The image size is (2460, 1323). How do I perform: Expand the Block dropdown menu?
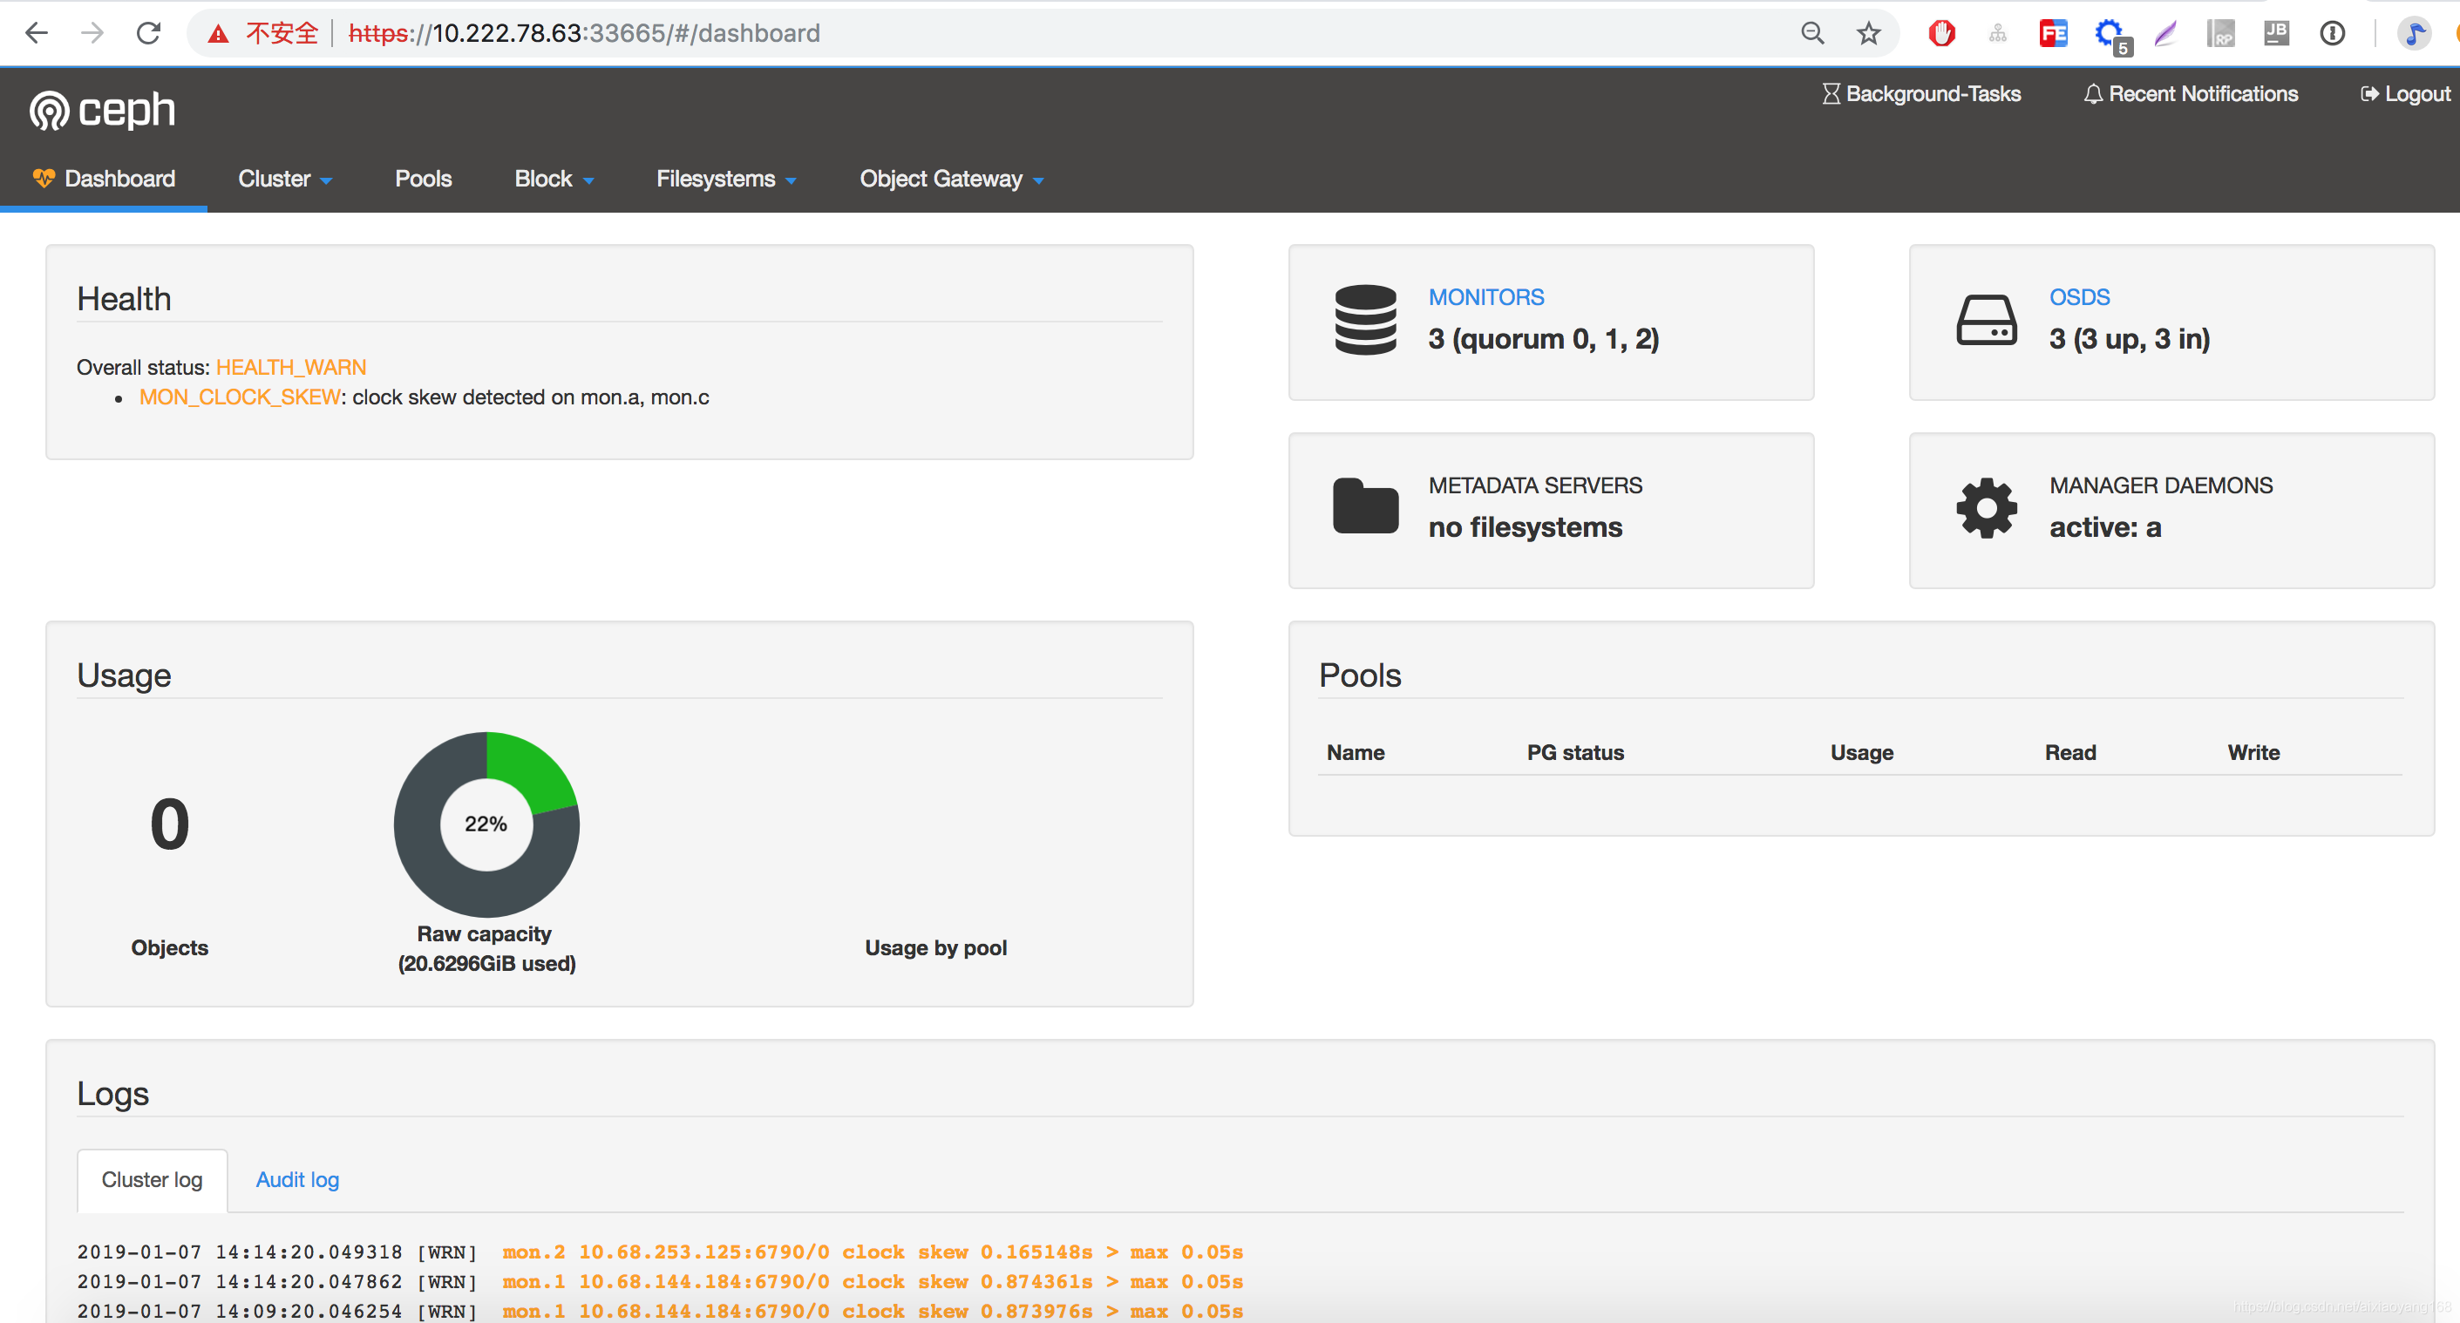click(554, 179)
